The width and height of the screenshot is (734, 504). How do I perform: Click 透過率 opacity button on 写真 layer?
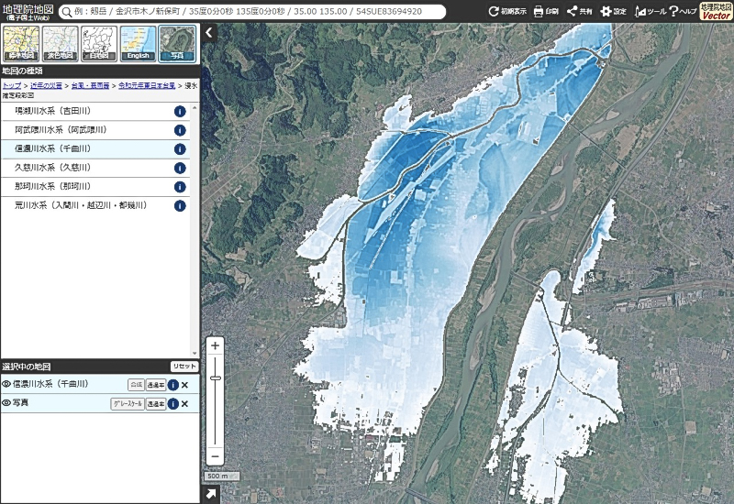coord(155,403)
